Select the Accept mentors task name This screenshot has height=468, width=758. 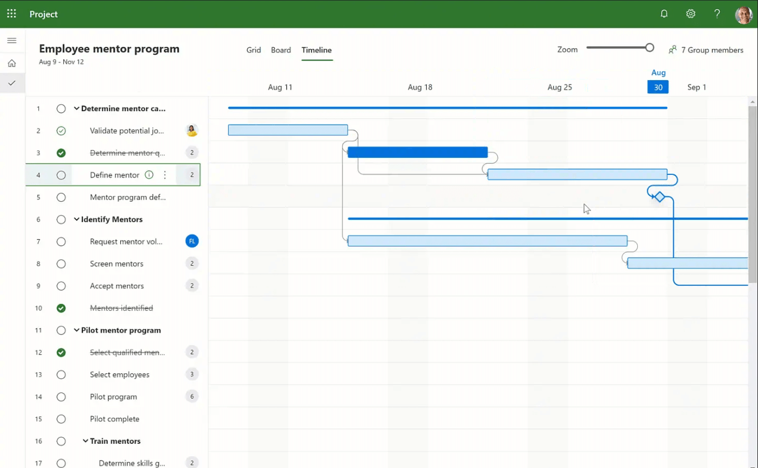(117, 286)
